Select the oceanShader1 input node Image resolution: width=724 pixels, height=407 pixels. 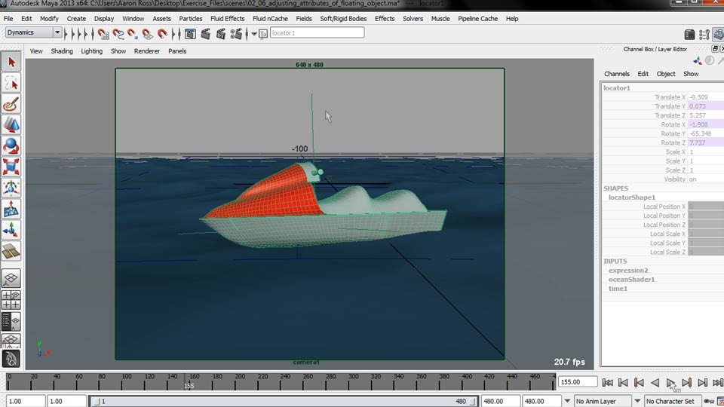point(631,279)
